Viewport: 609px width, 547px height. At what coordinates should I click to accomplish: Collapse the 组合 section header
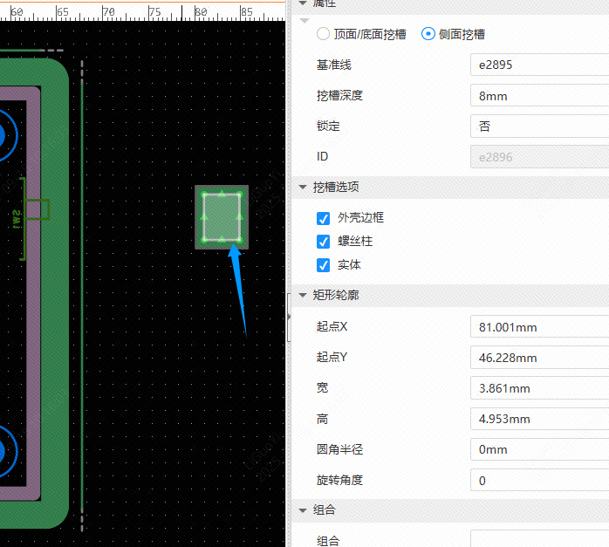point(304,509)
